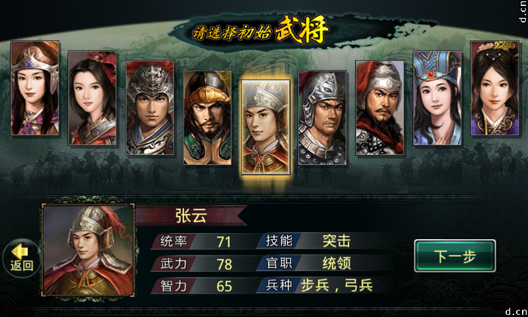Click the 武力 value 78
Image resolution: width=528 pixels, height=317 pixels.
point(224,264)
